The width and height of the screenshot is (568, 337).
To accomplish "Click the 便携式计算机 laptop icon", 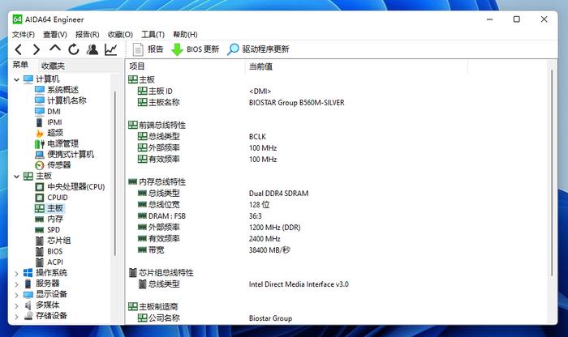I will [x=40, y=155].
